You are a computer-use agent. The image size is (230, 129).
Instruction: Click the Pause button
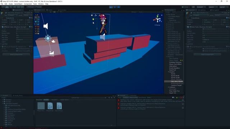point(115,7)
